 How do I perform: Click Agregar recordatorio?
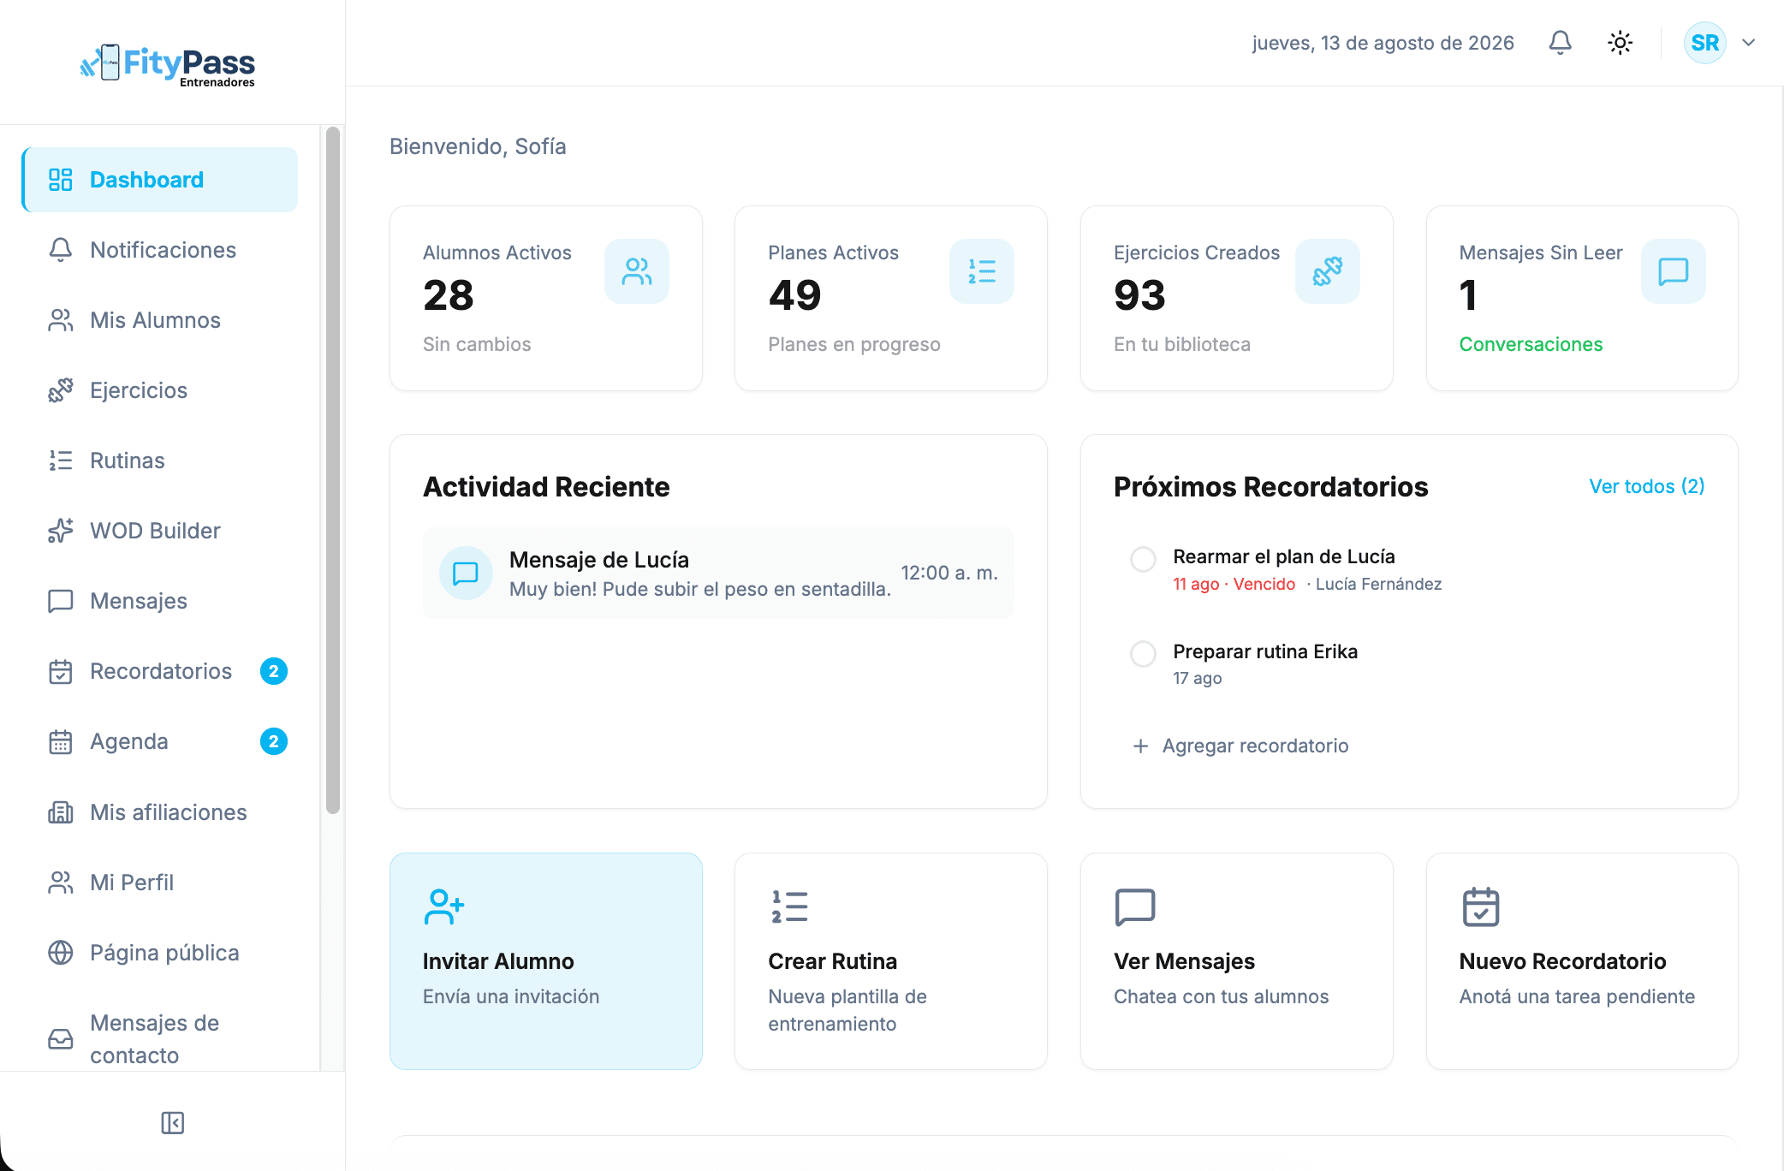pyautogui.click(x=1240, y=746)
